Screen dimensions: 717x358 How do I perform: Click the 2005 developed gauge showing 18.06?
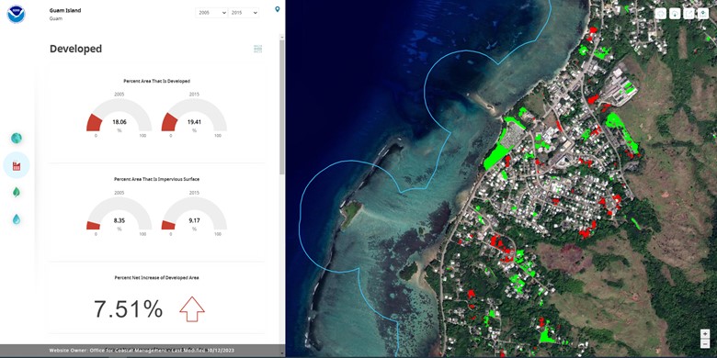click(x=119, y=116)
